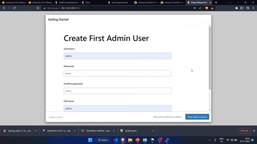Expand options for OpenShot download

click(75, 131)
